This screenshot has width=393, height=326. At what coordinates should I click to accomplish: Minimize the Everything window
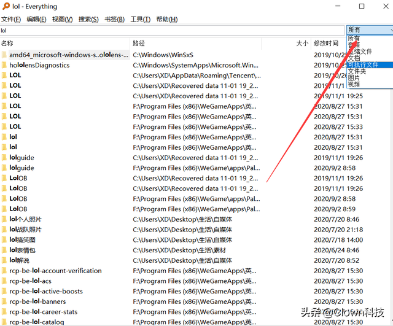(338, 6)
